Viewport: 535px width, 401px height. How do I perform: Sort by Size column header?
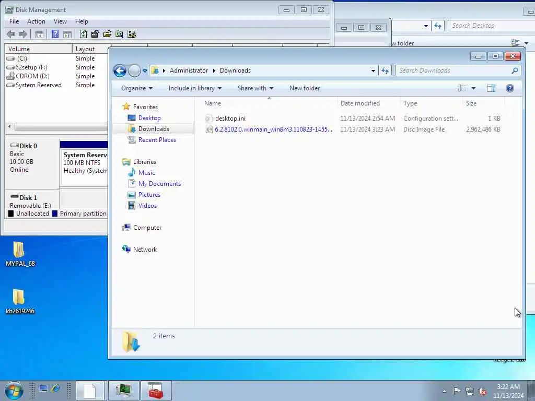pyautogui.click(x=483, y=103)
